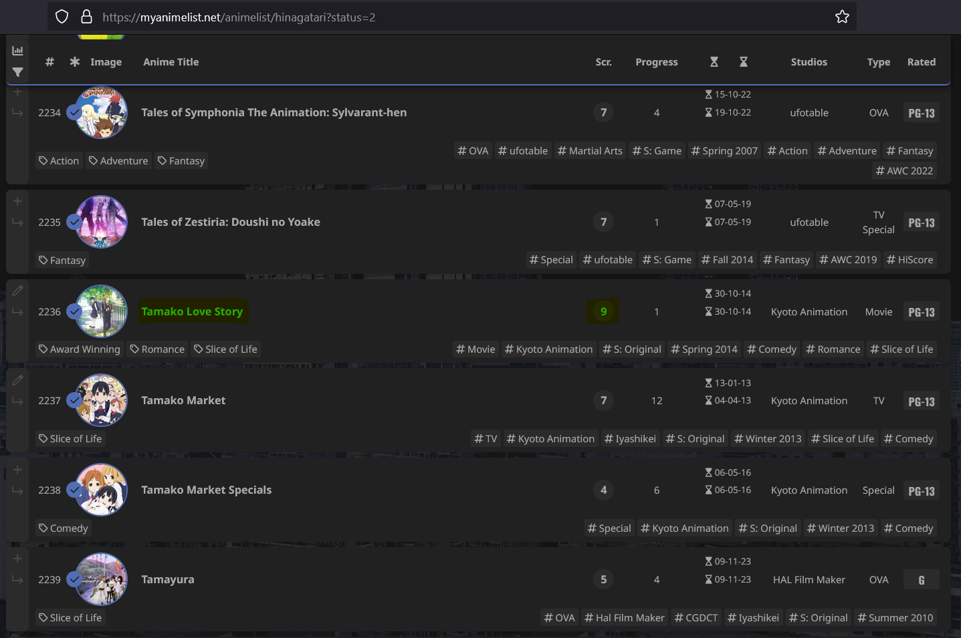Bookmark this page with the star icon

pos(842,17)
